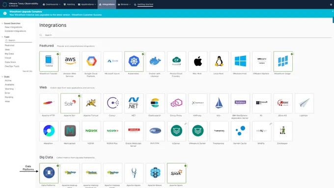The width and height of the screenshot is (334, 188).
Task: Go to the Alerting menu
Action: 69,4
